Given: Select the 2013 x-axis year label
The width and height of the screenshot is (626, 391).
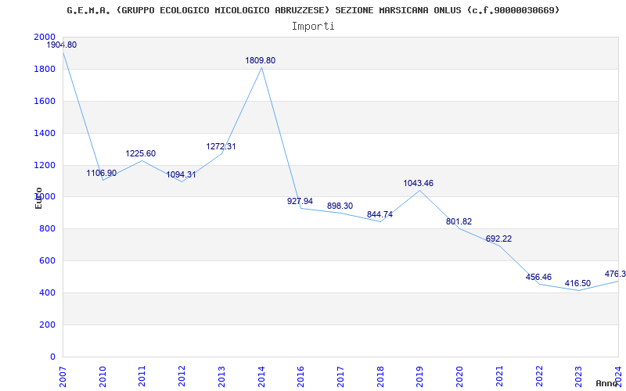Looking at the screenshot, I should click(221, 375).
